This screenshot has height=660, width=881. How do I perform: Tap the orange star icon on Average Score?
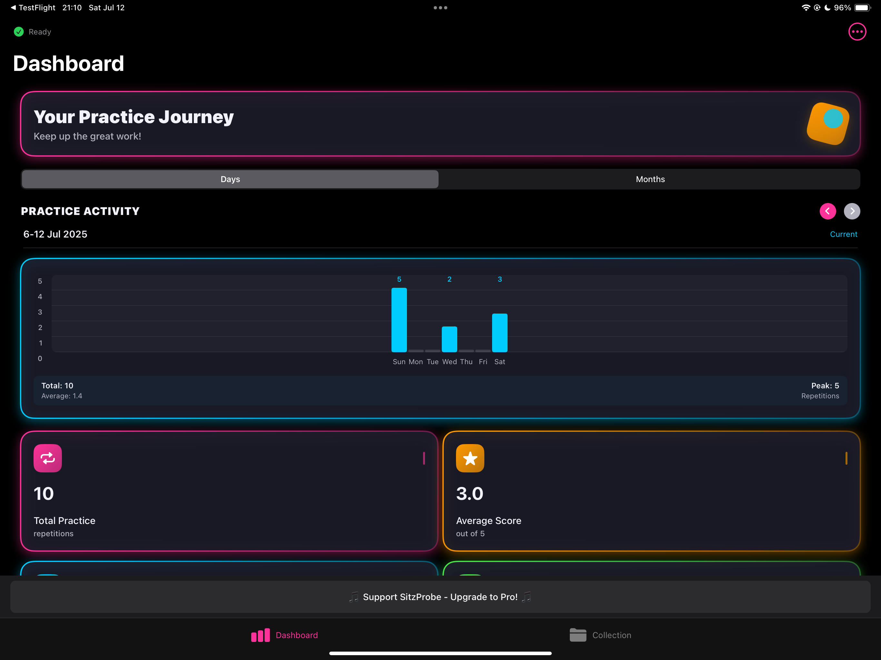[470, 458]
